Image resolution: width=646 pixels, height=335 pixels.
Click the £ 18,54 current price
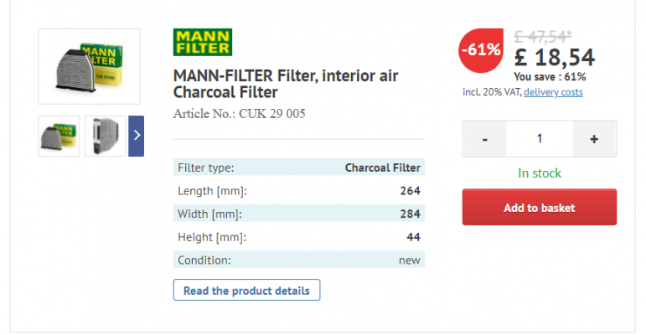554,58
